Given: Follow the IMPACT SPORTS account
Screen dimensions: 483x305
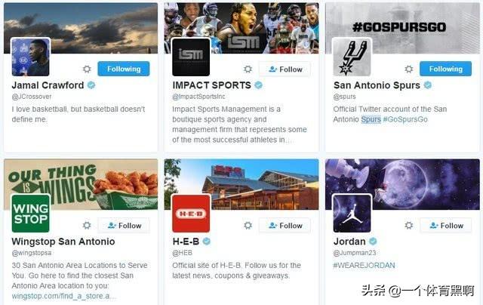Looking at the screenshot, I should [285, 69].
